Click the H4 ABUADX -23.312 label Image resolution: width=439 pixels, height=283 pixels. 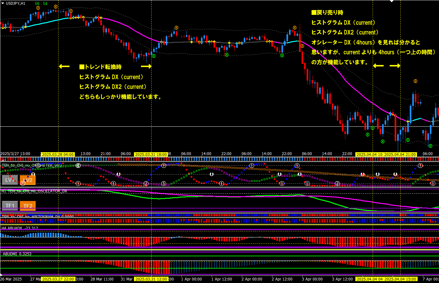click(x=20, y=228)
